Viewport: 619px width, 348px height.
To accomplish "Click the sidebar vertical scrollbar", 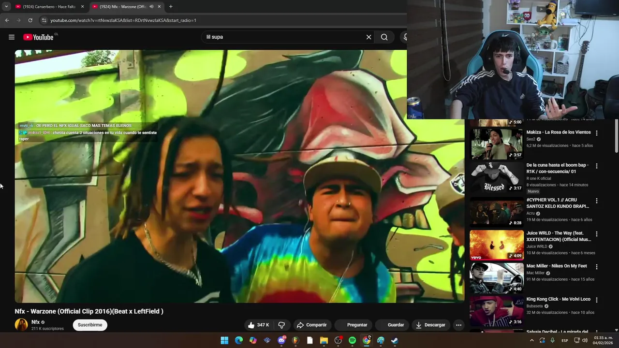I will [x=616, y=136].
